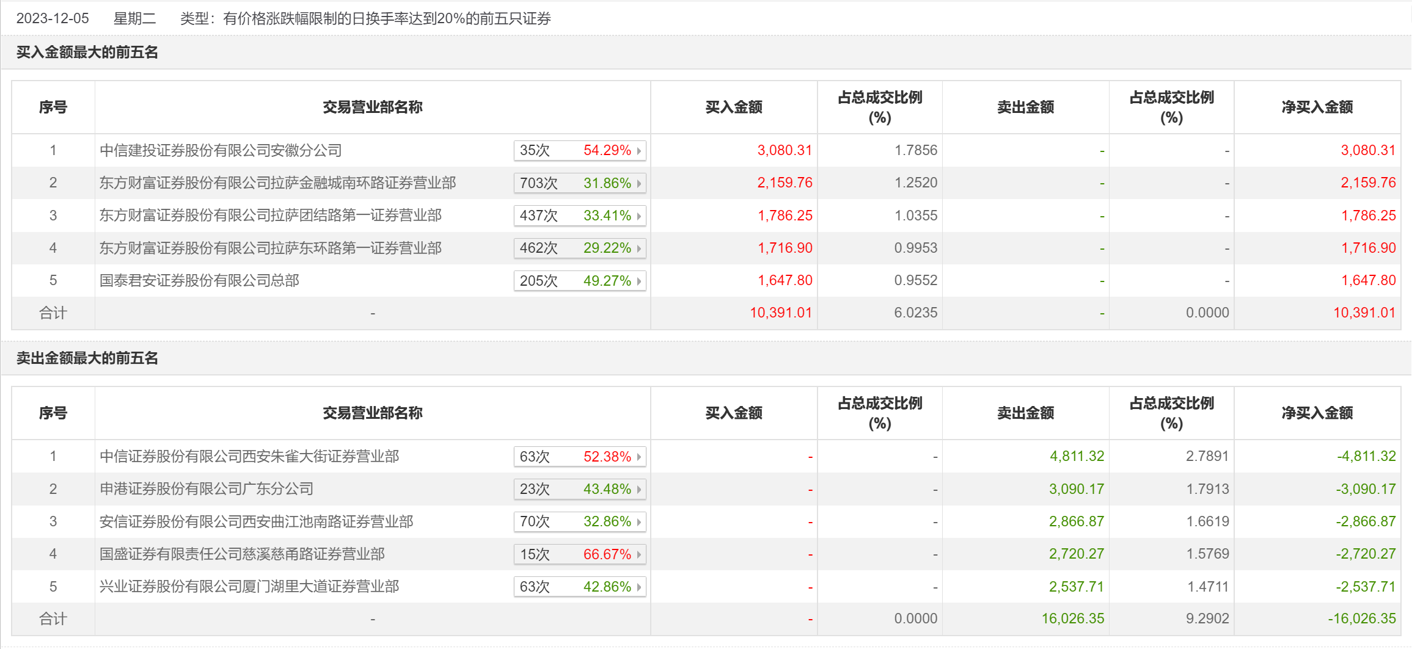Click ratio value 1.7856

[916, 150]
